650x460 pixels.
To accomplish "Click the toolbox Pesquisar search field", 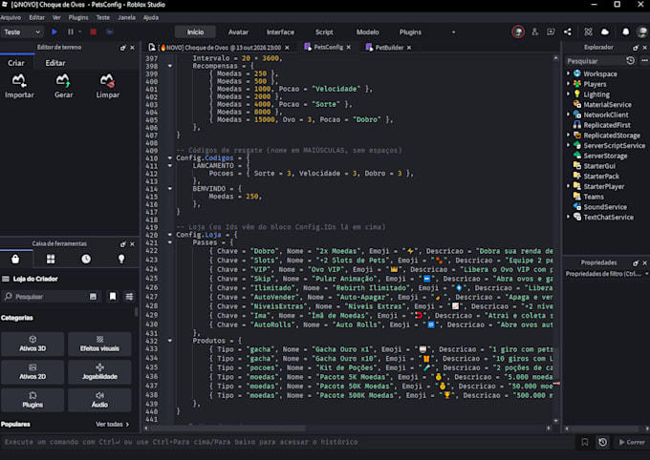I will point(50,297).
